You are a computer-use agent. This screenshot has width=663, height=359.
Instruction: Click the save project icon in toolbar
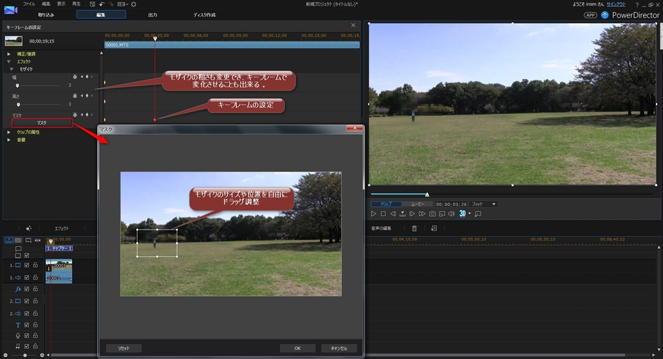click(93, 4)
